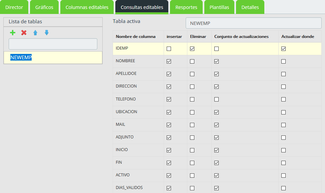Click the Conjunto de actualizaciones header
Viewport: 325px width, 193px height.
(x=241, y=37)
